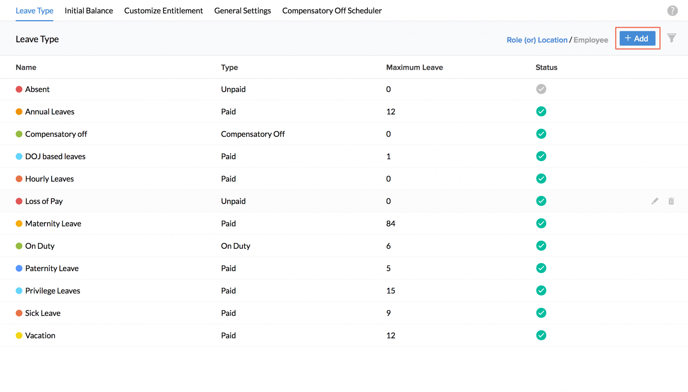
Task: Open the Paternity Leave row
Action: (x=52, y=268)
